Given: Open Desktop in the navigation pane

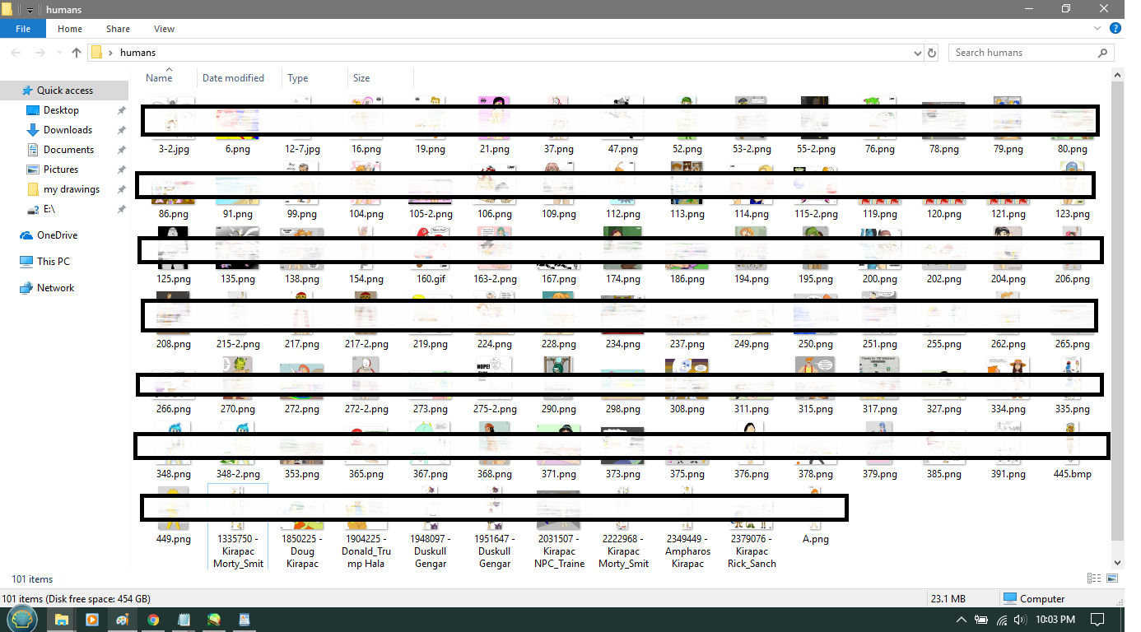Looking at the screenshot, I should tap(61, 110).
